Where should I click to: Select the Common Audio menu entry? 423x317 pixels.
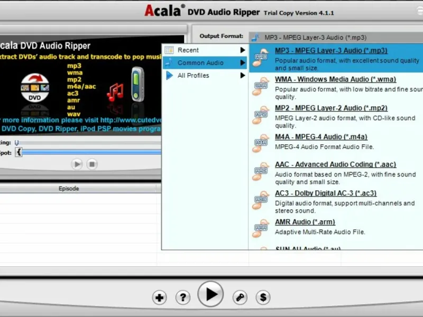205,62
